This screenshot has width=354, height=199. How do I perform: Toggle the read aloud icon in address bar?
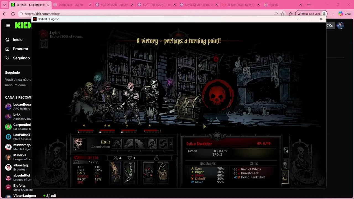(x=276, y=14)
